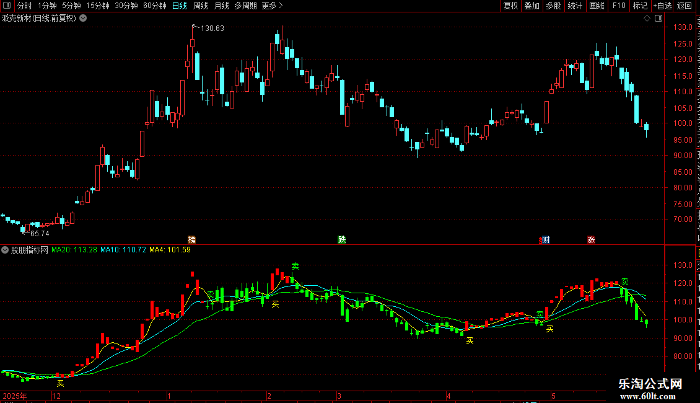Screen dimensions: 700x403
Task: Open F10 company information
Action: click(x=619, y=6)
